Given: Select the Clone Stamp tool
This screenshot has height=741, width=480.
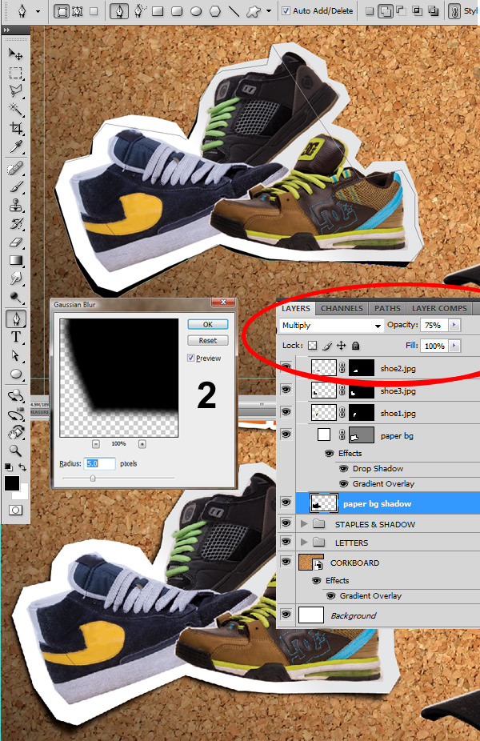Looking at the screenshot, I should pos(16,205).
